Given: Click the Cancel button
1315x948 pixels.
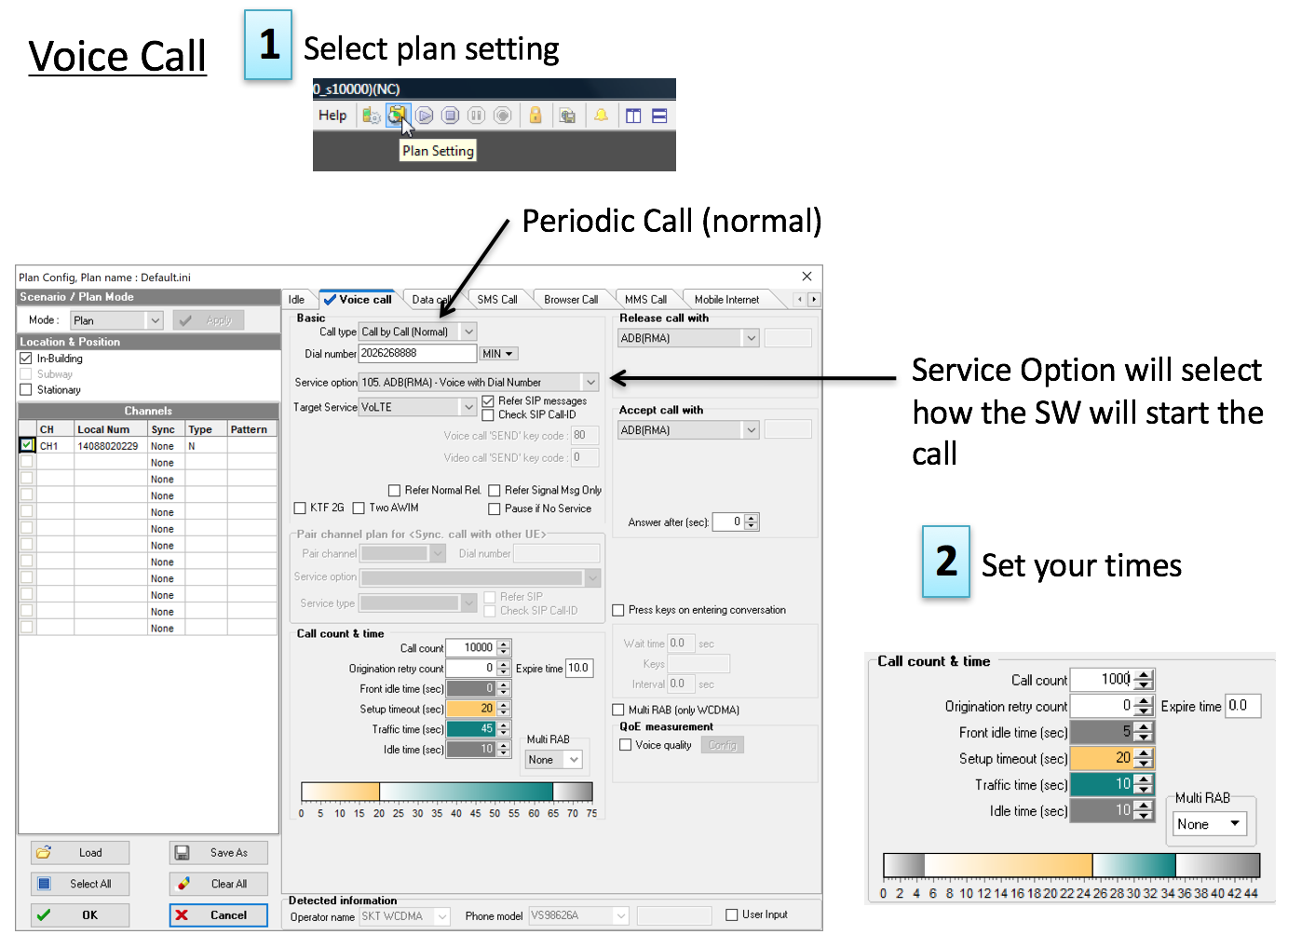Looking at the screenshot, I should tap(219, 915).
